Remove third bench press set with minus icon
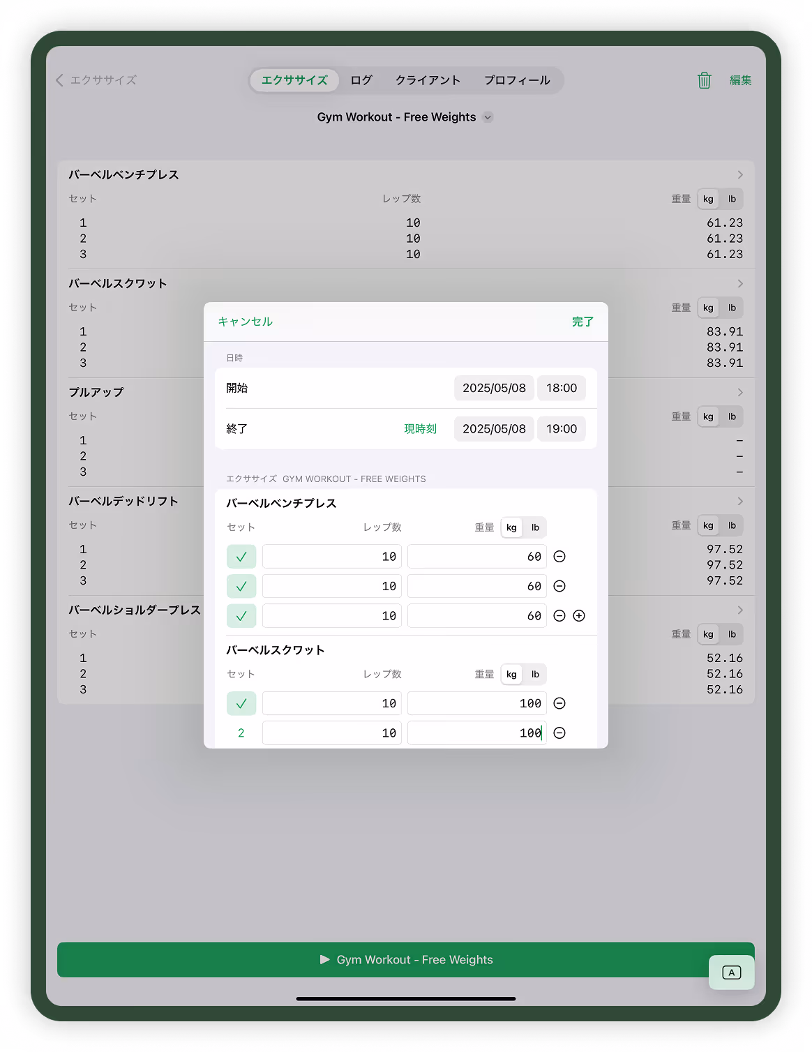 tap(559, 616)
